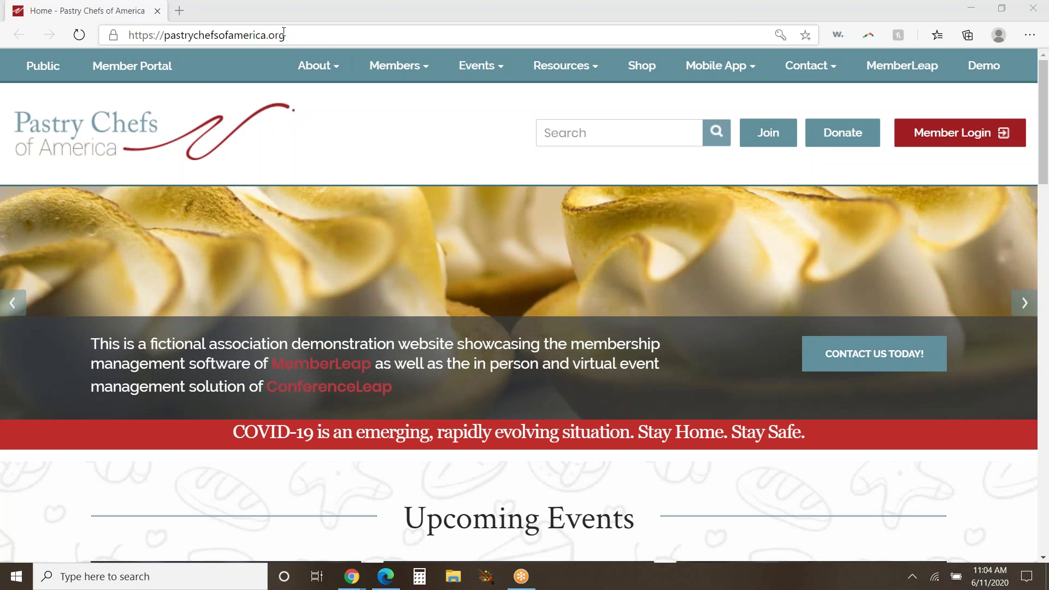Screen dimensions: 1049x590
Task: Open the orange snowflake taskbar app
Action: 521,576
